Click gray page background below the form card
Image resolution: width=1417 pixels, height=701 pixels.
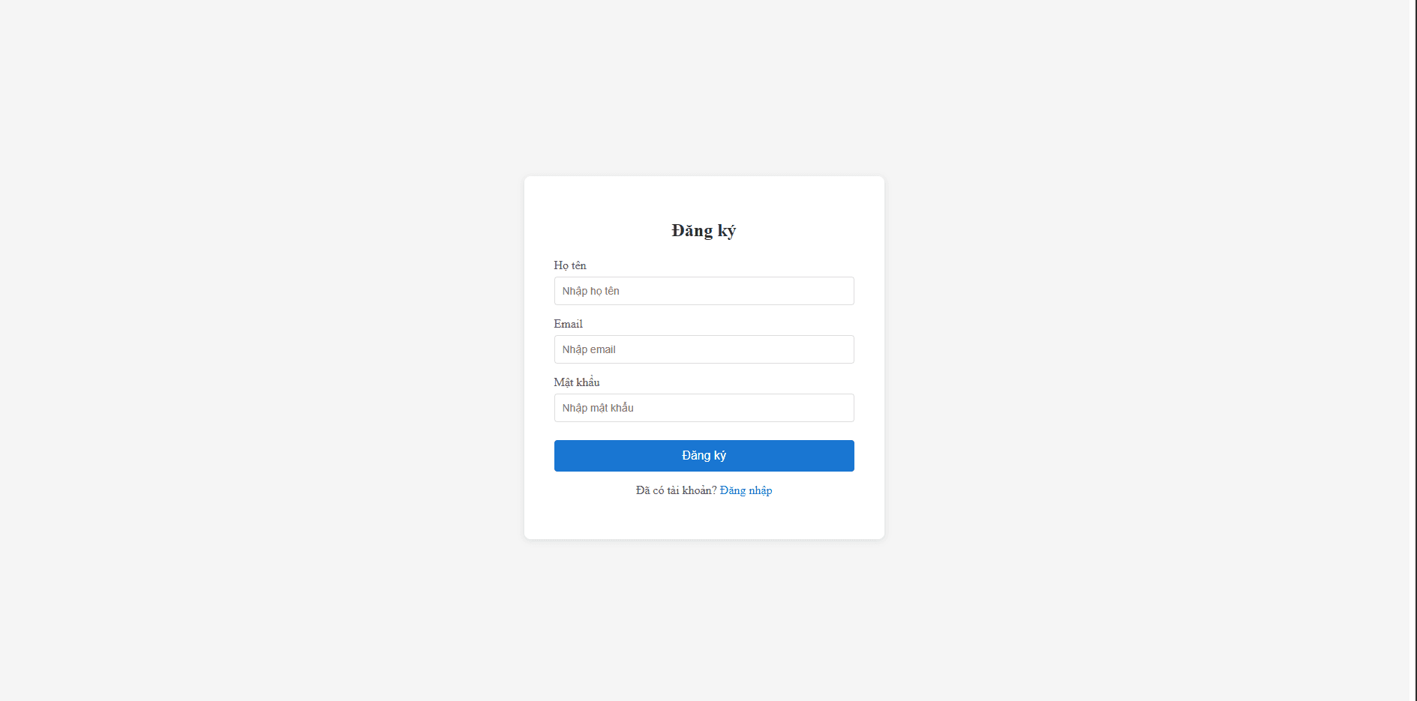coord(704,622)
